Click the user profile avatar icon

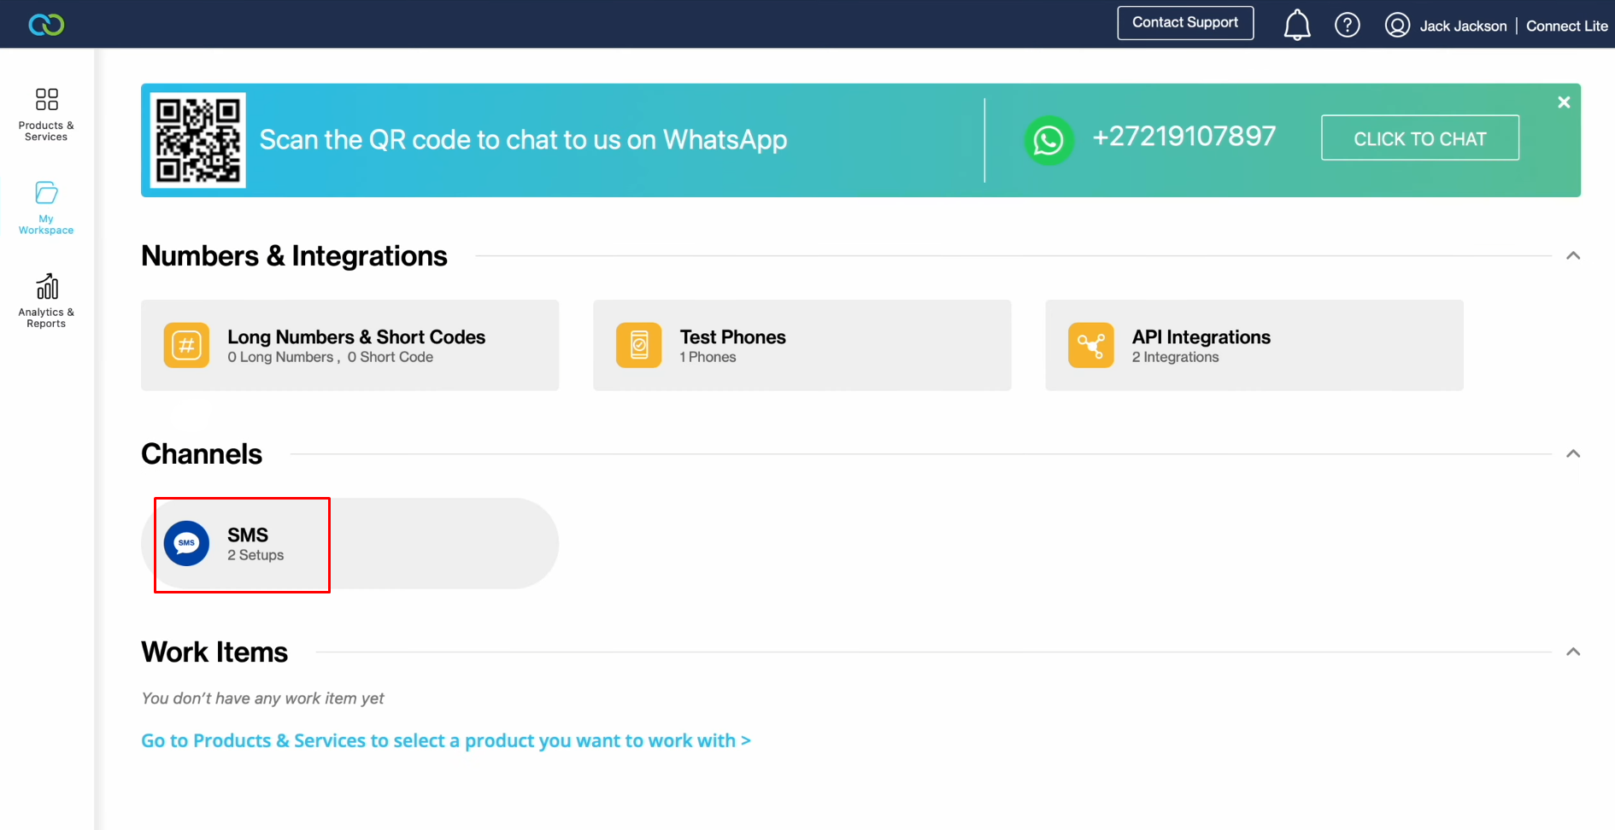coord(1398,25)
